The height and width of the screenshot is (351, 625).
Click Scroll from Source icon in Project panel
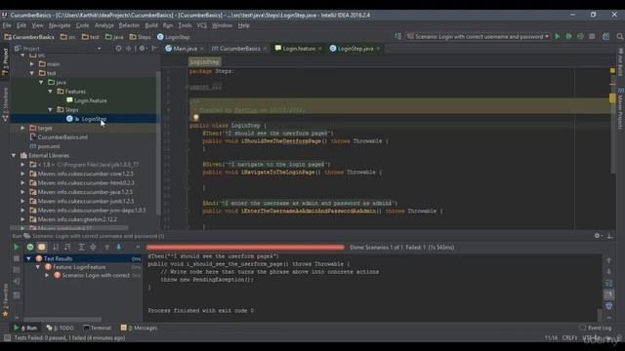118,49
